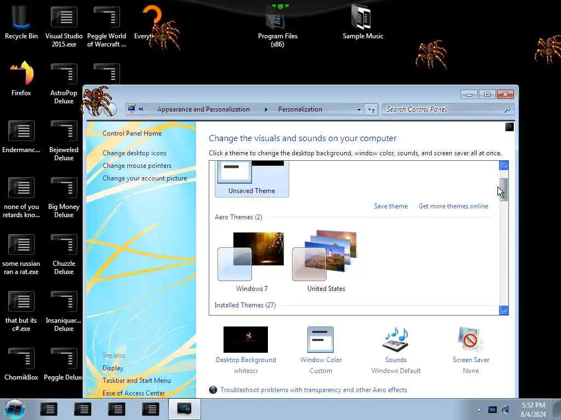Click Personalization breadcrumb segment
Viewport: 561px width, 420px height.
click(300, 109)
